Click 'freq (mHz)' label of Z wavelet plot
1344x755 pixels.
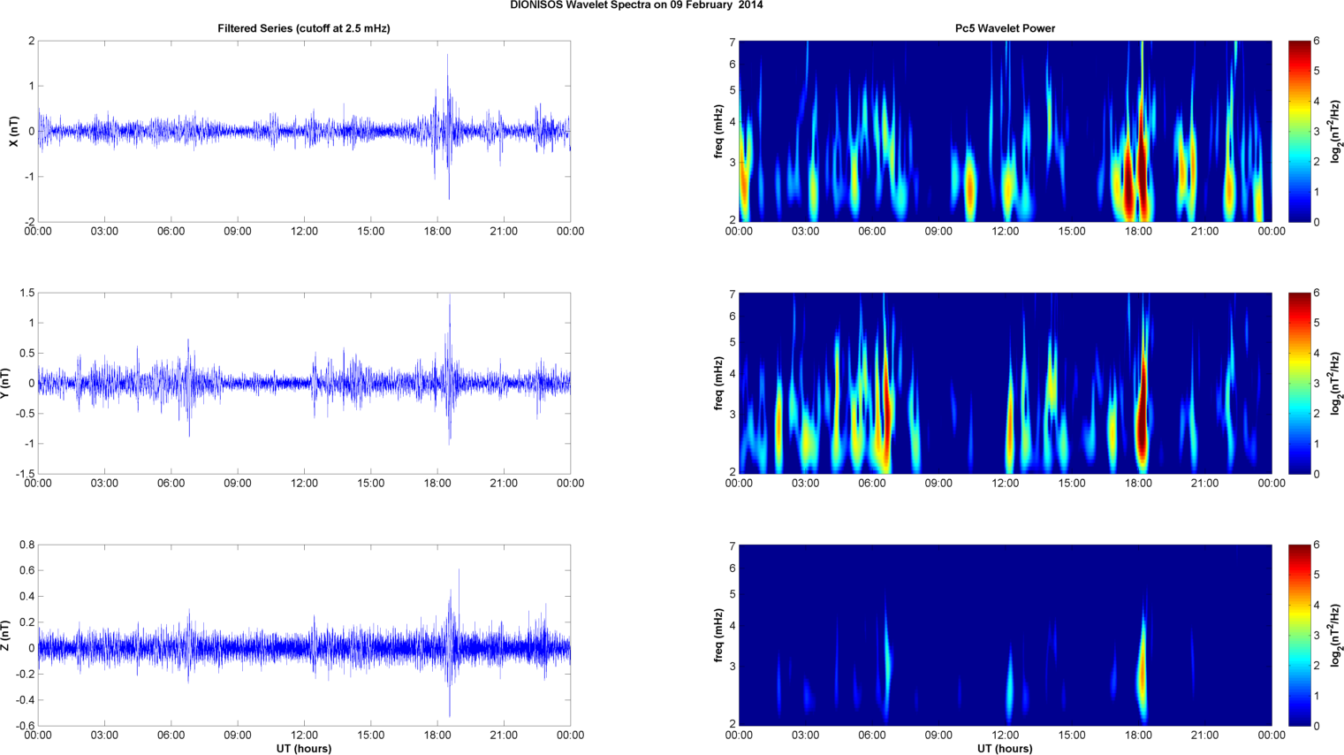point(719,635)
